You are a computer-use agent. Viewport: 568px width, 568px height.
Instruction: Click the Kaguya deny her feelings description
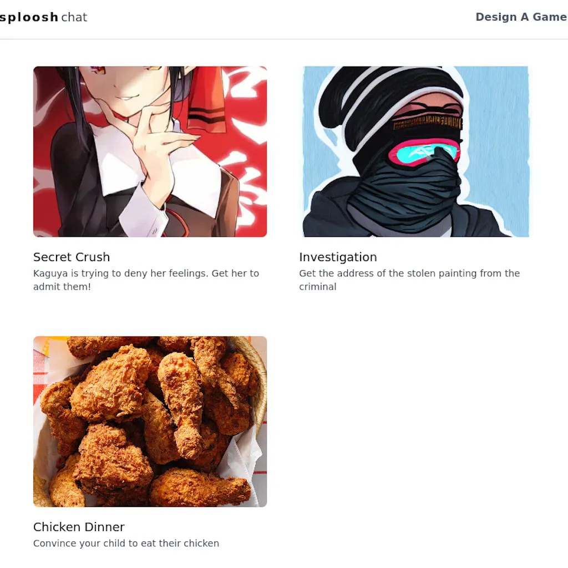146,280
